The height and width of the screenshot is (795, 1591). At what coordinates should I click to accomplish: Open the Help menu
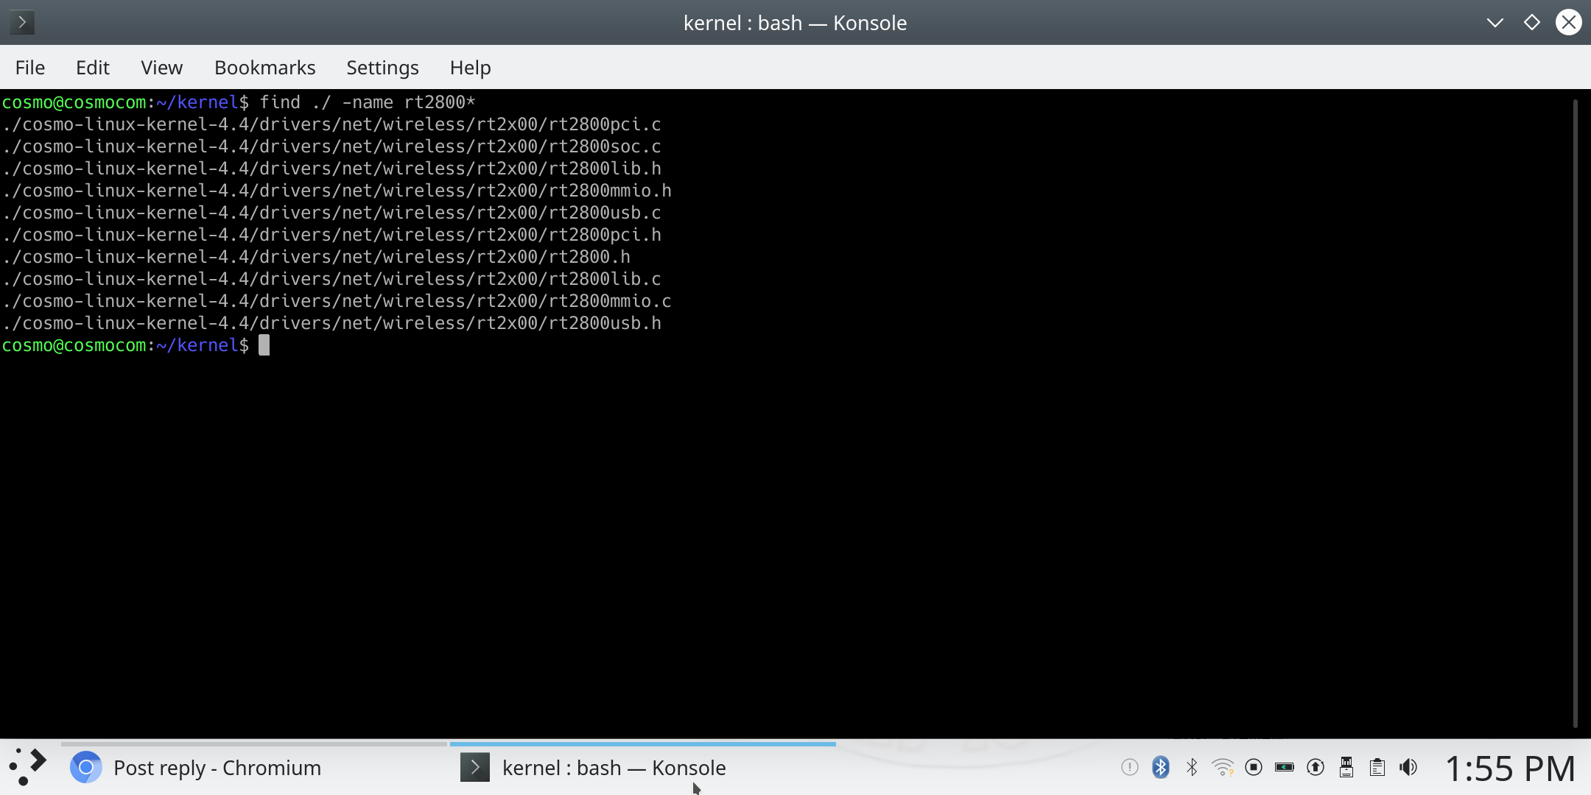(x=470, y=68)
